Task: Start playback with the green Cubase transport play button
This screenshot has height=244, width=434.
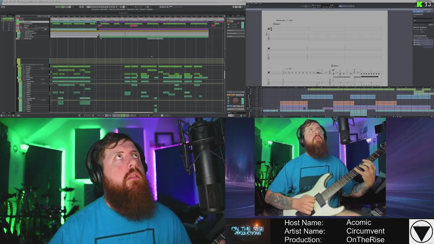Action: click(x=123, y=115)
